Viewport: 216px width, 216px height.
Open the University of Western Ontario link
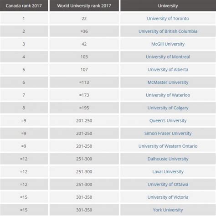click(x=168, y=146)
